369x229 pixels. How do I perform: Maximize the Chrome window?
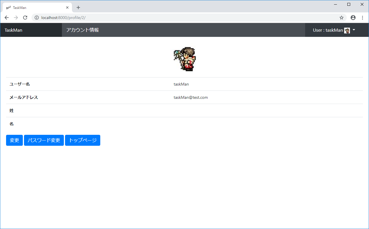click(x=349, y=4)
